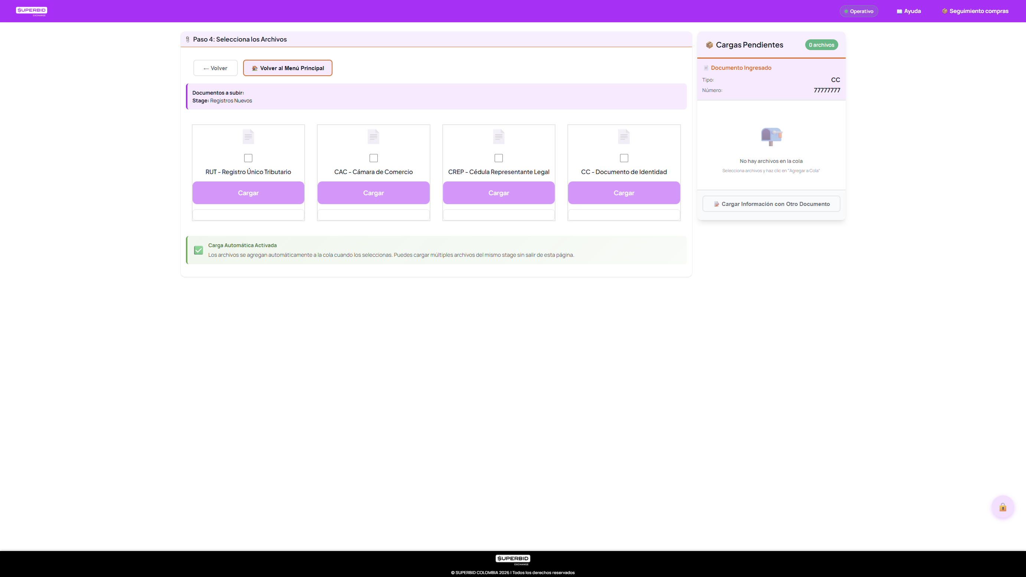
Task: Check the RUT Registro Único Tributario checkbox
Action: tap(248, 158)
